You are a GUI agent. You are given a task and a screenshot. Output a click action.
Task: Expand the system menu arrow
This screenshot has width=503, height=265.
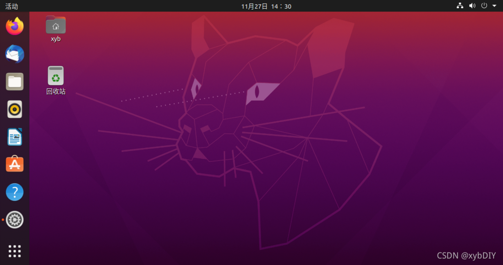494,6
